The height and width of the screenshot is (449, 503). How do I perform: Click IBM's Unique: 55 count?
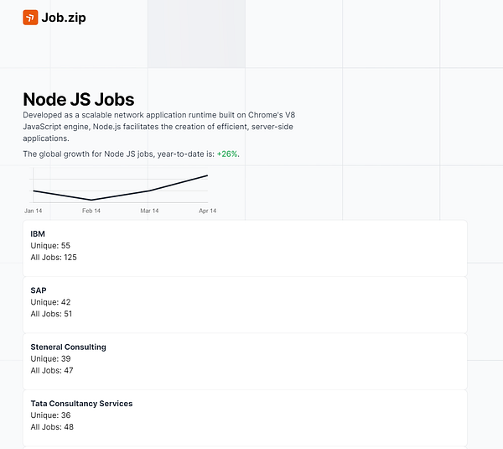coord(50,246)
